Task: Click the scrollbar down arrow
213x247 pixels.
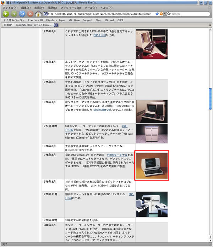Action: 210,240
